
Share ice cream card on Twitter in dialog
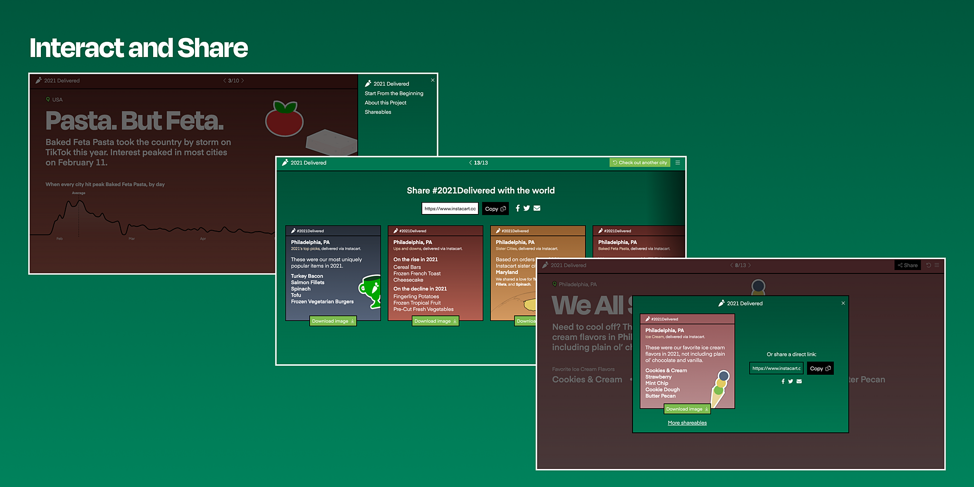[x=790, y=381]
